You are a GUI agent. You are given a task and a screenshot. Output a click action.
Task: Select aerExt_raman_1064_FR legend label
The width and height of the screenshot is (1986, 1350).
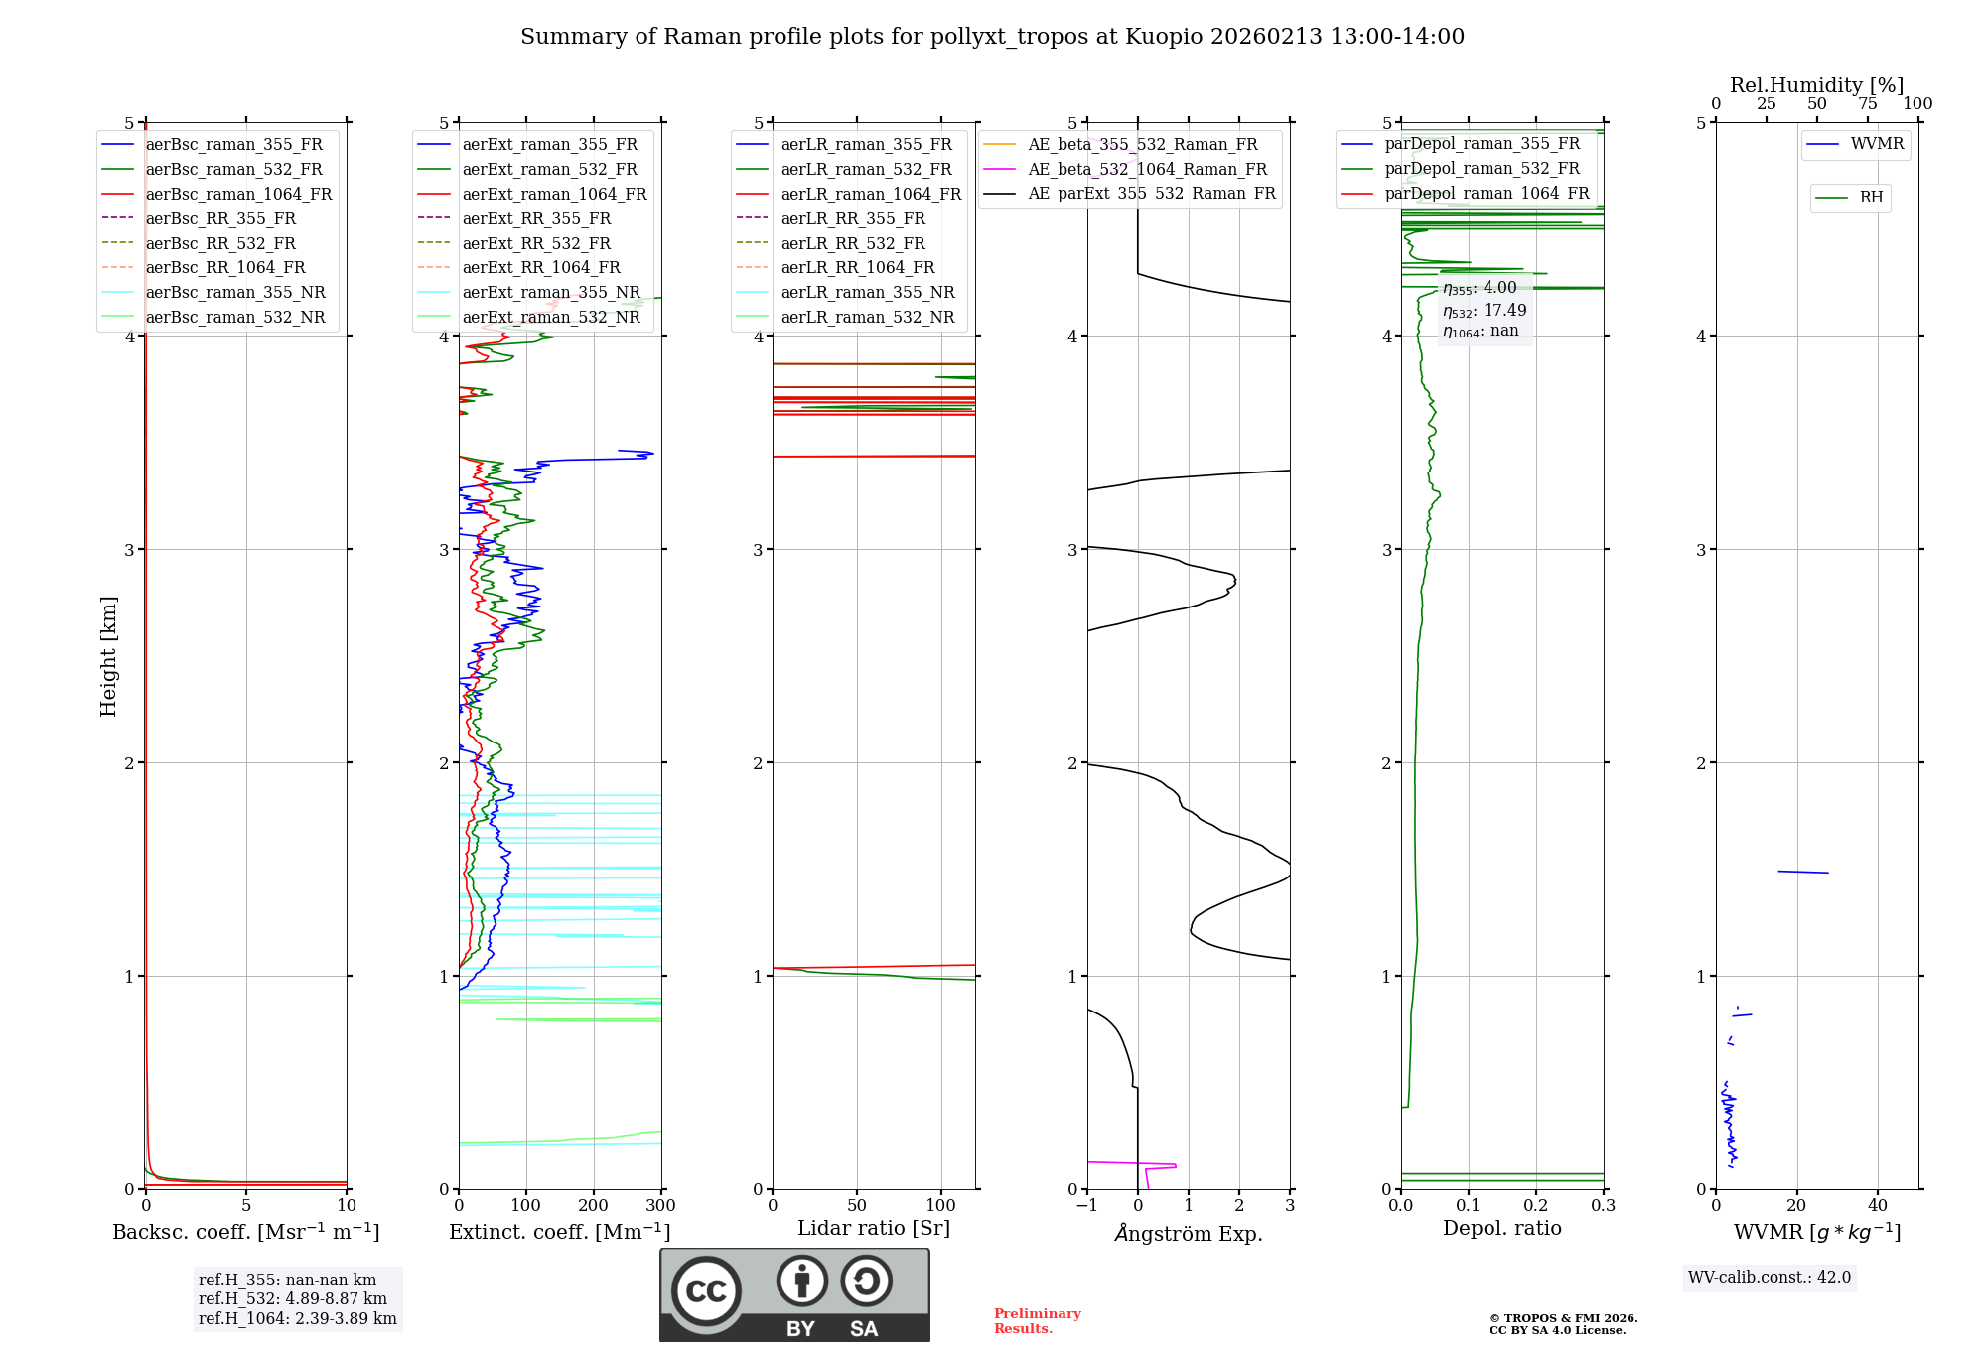pos(554,194)
